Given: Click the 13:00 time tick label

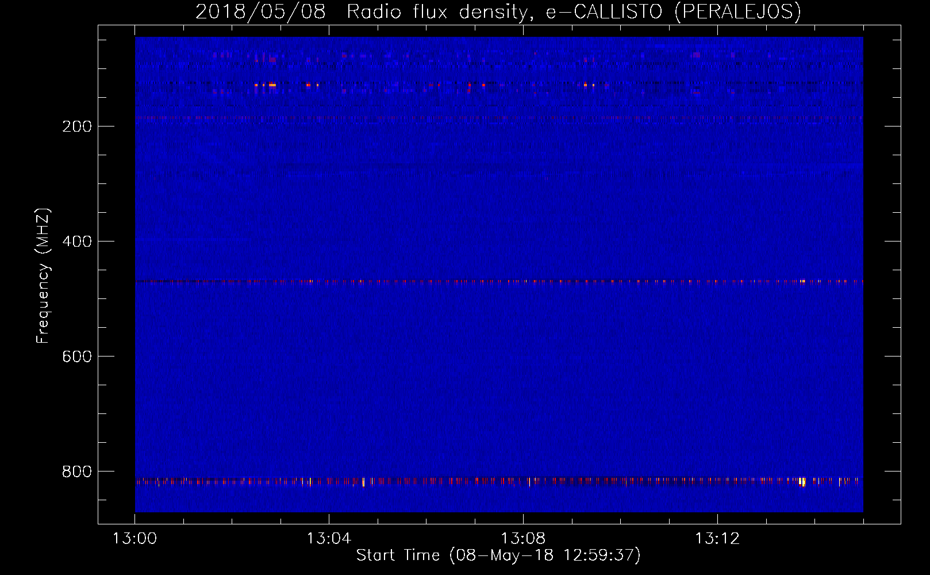Looking at the screenshot, I should (x=135, y=539).
